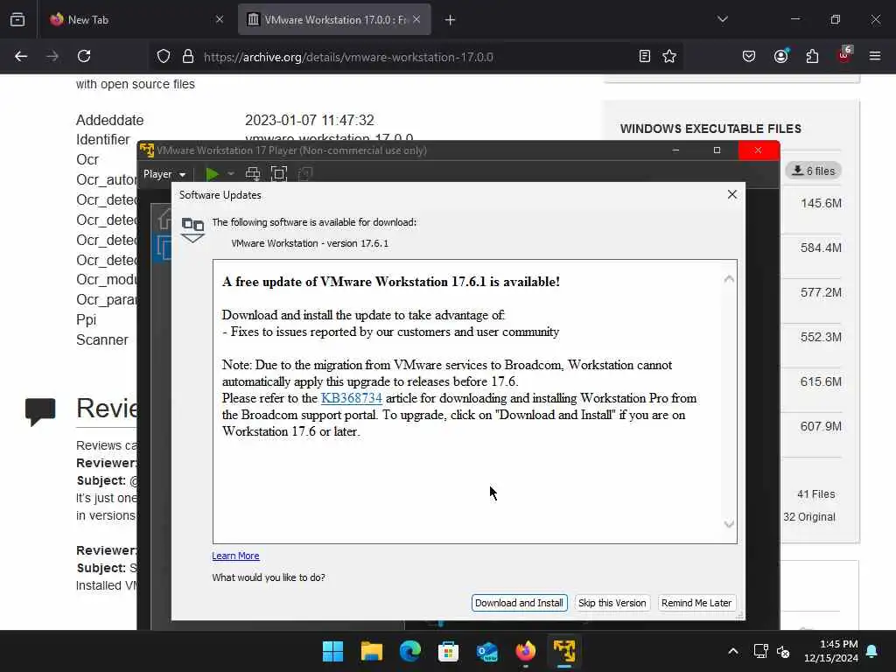Go back in Firefox
Viewport: 896px width, 672px height.
(21, 56)
